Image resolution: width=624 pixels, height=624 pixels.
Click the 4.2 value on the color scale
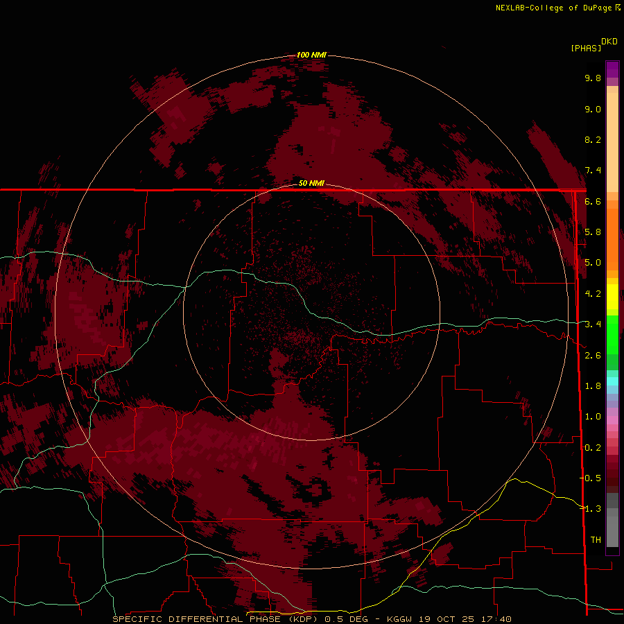pyautogui.click(x=593, y=294)
